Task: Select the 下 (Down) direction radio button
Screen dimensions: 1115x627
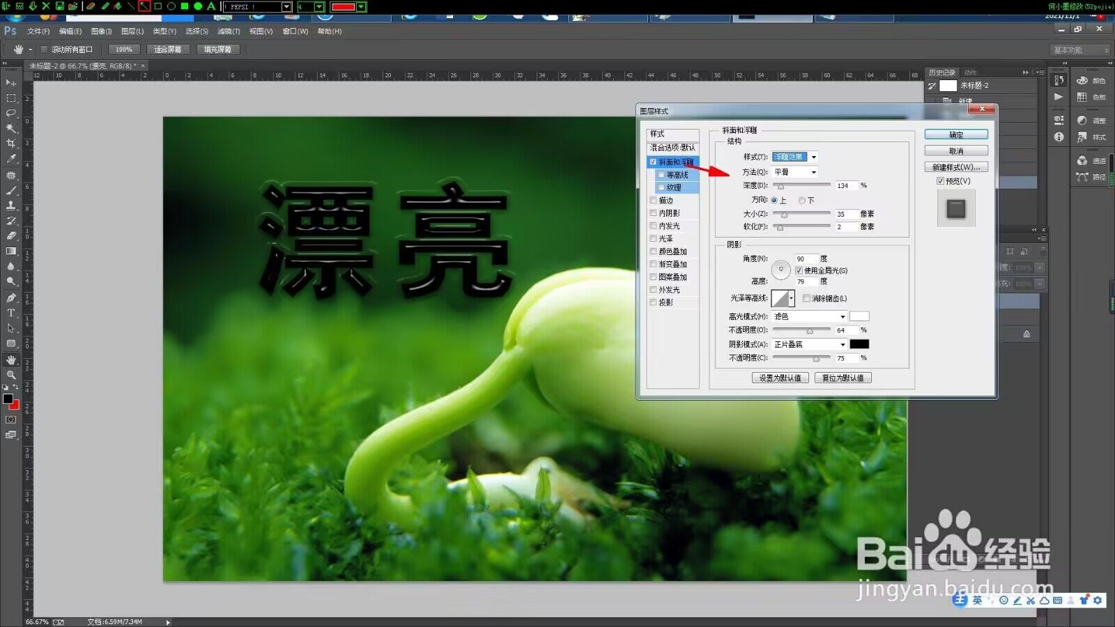Action: point(802,200)
